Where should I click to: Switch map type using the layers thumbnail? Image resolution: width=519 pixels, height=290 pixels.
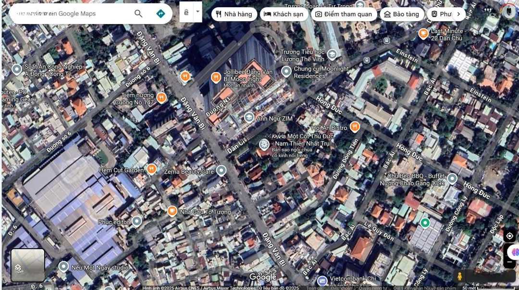pyautogui.click(x=28, y=265)
